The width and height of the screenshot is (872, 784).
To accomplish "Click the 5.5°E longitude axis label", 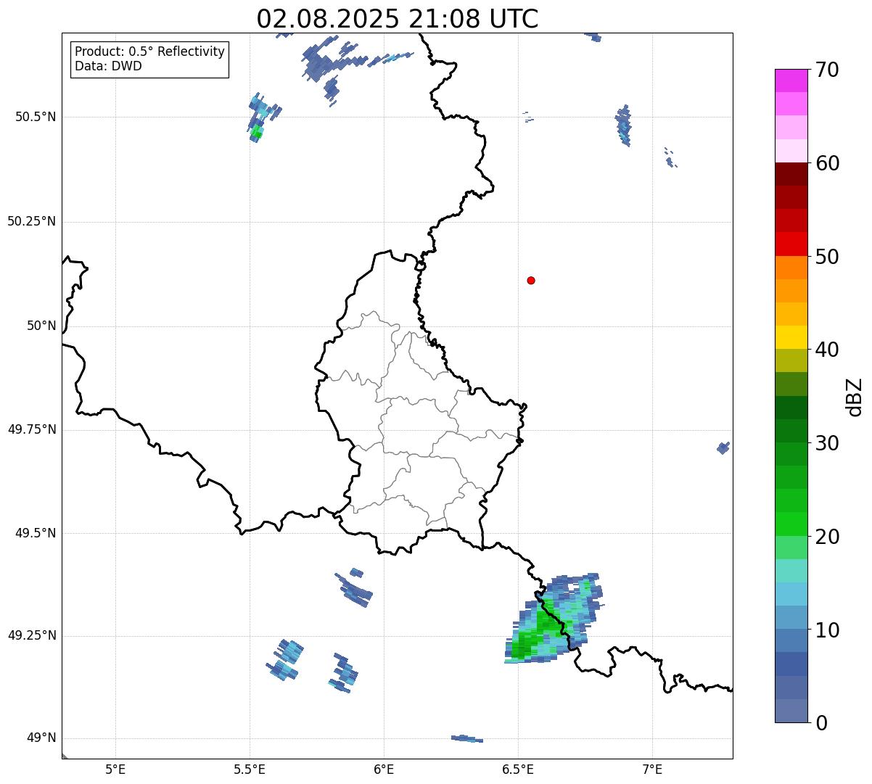I will click(250, 769).
